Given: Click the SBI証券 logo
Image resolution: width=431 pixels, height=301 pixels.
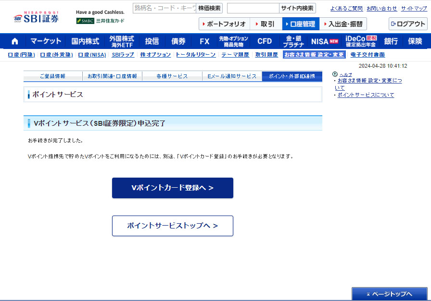Looking at the screenshot, I should [37, 18].
